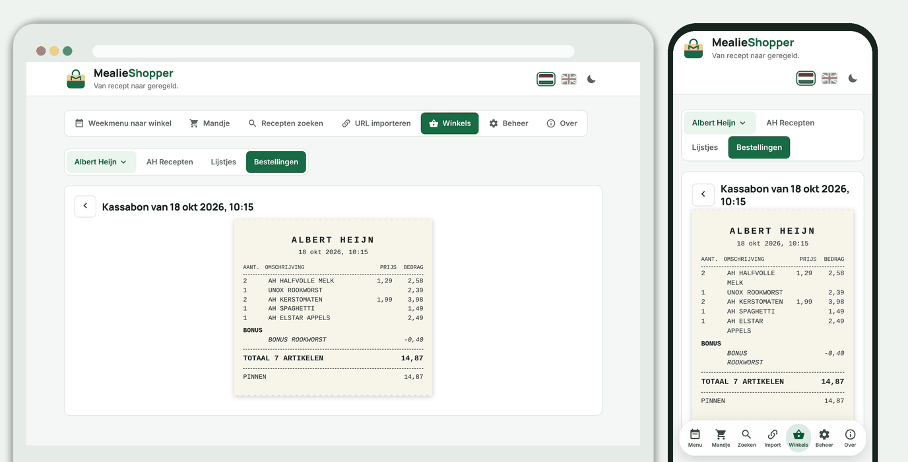This screenshot has width=908, height=462.
Task: Toggle dark mode moon icon in desktop header
Action: 591,79
